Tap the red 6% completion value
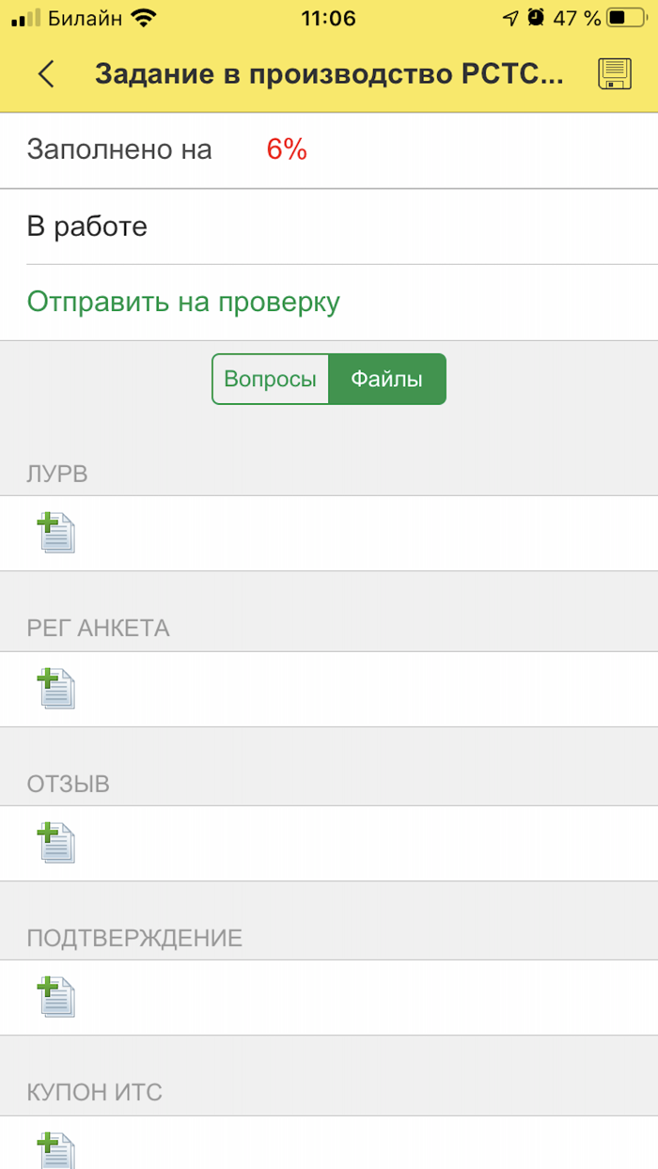Viewport: 658px width, 1169px height. click(x=283, y=148)
